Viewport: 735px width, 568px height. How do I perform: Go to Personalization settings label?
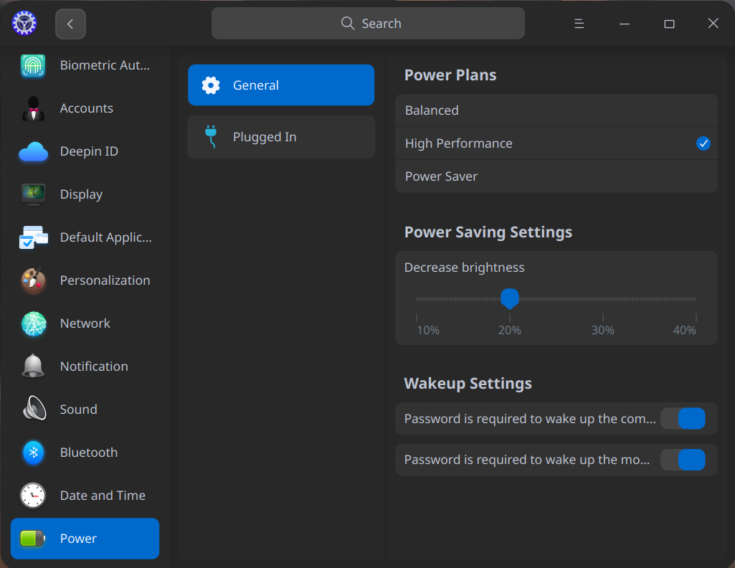coord(105,280)
